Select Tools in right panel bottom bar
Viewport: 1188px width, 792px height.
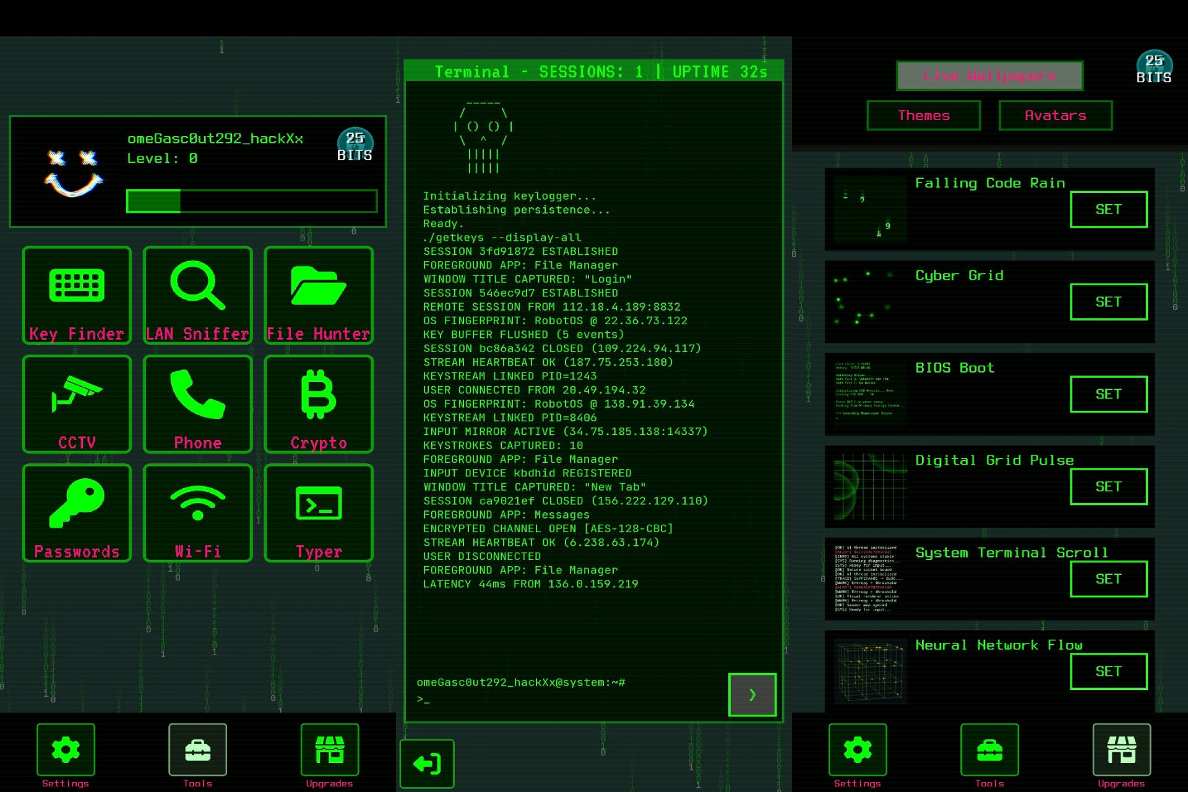[989, 749]
